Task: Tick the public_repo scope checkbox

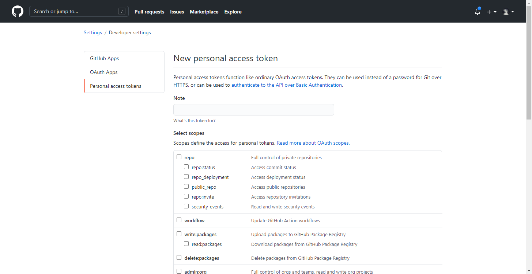Action: (x=186, y=187)
